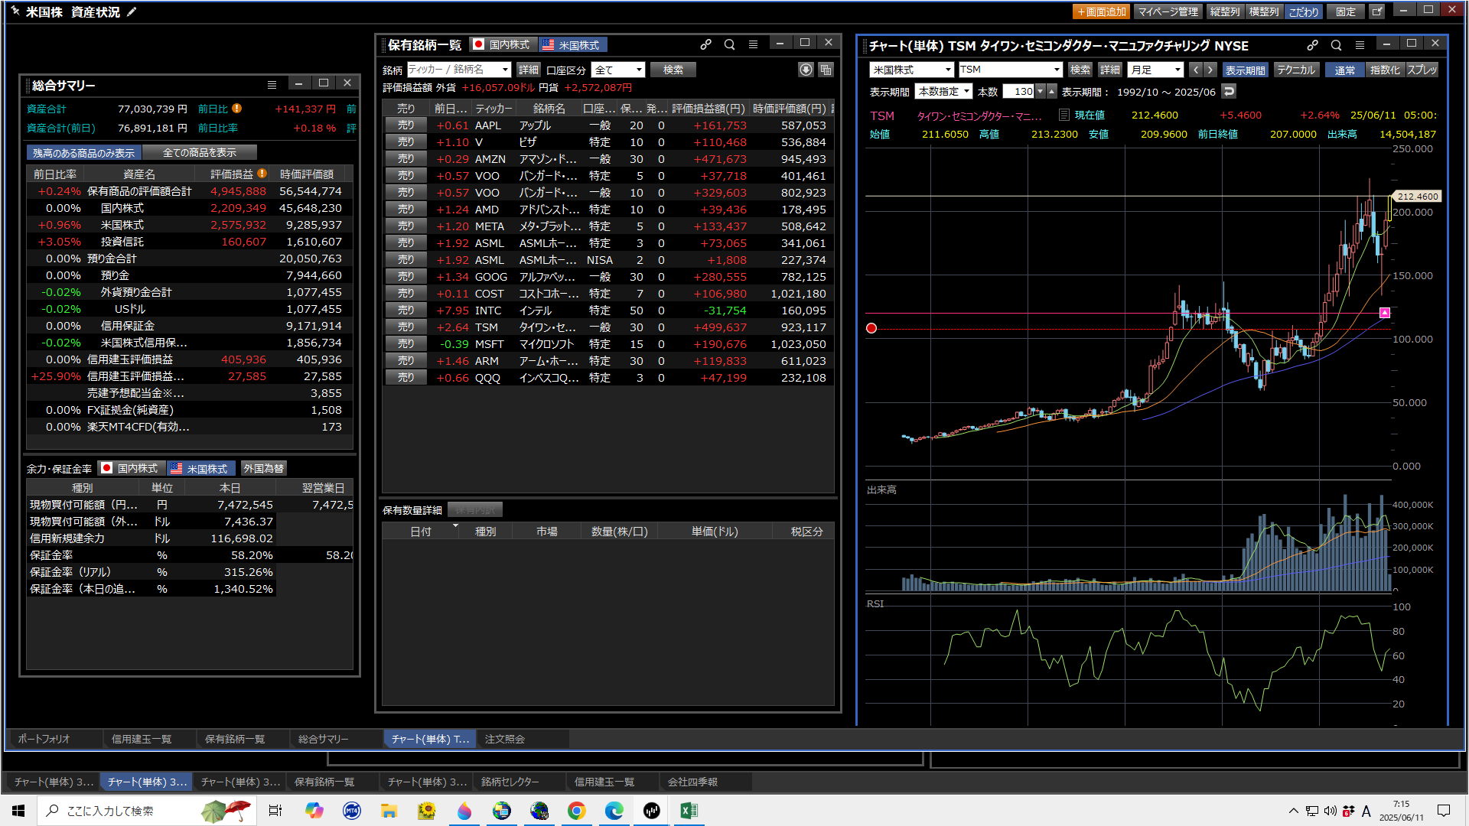1469x826 pixels.
Task: Open Task View on the taskbar
Action: tap(275, 811)
